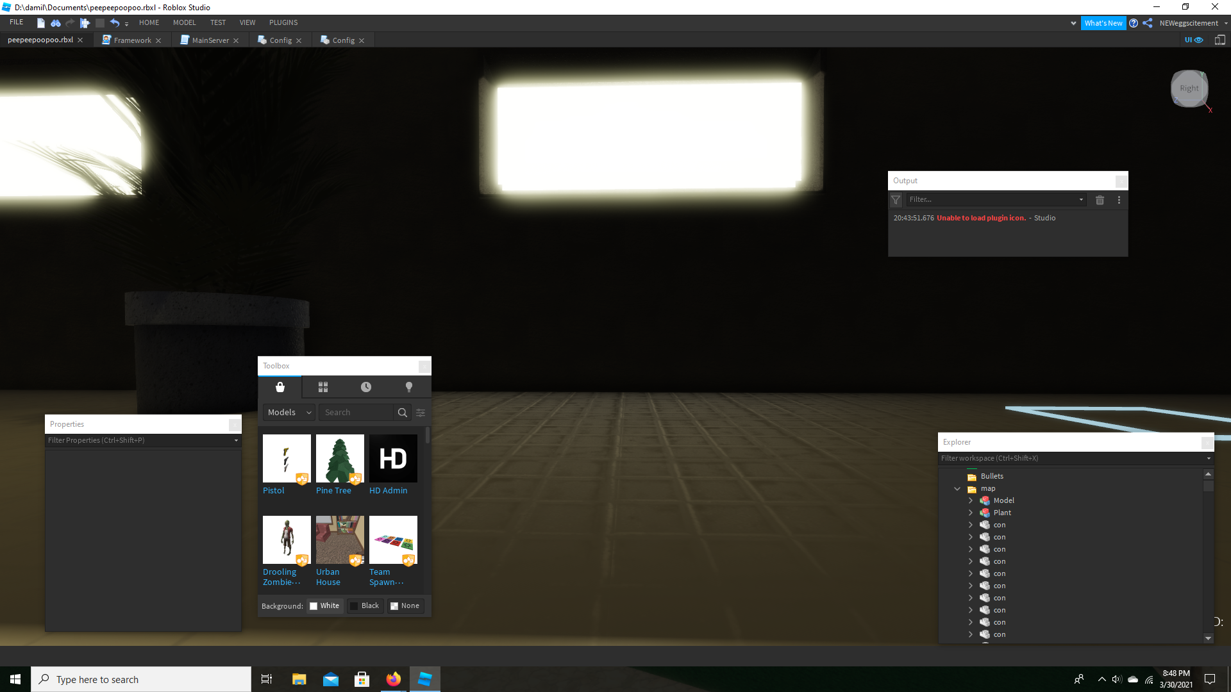The image size is (1231, 692).
Task: Select the Marketplace shopping bag tab in Toolbox
Action: 280,387
